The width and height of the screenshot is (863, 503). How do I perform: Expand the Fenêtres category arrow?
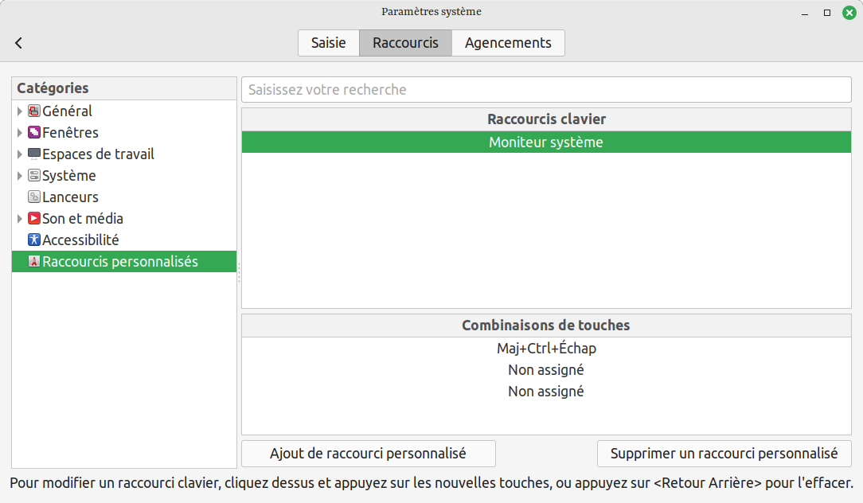point(20,133)
